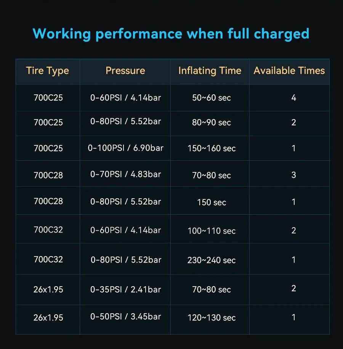
Task: Select the 100~110 sec inflating time cell
Action: click(x=212, y=231)
